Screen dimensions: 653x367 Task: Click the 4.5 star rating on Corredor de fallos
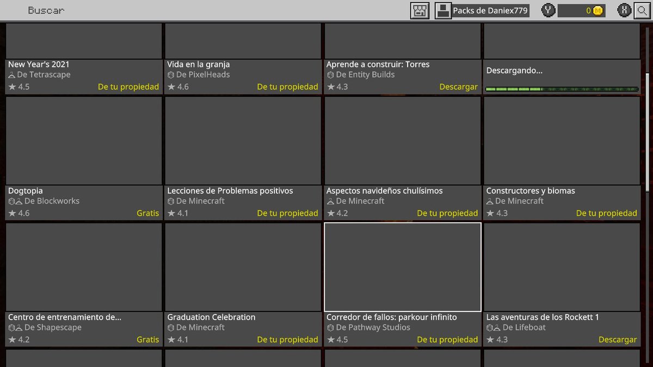coord(337,339)
